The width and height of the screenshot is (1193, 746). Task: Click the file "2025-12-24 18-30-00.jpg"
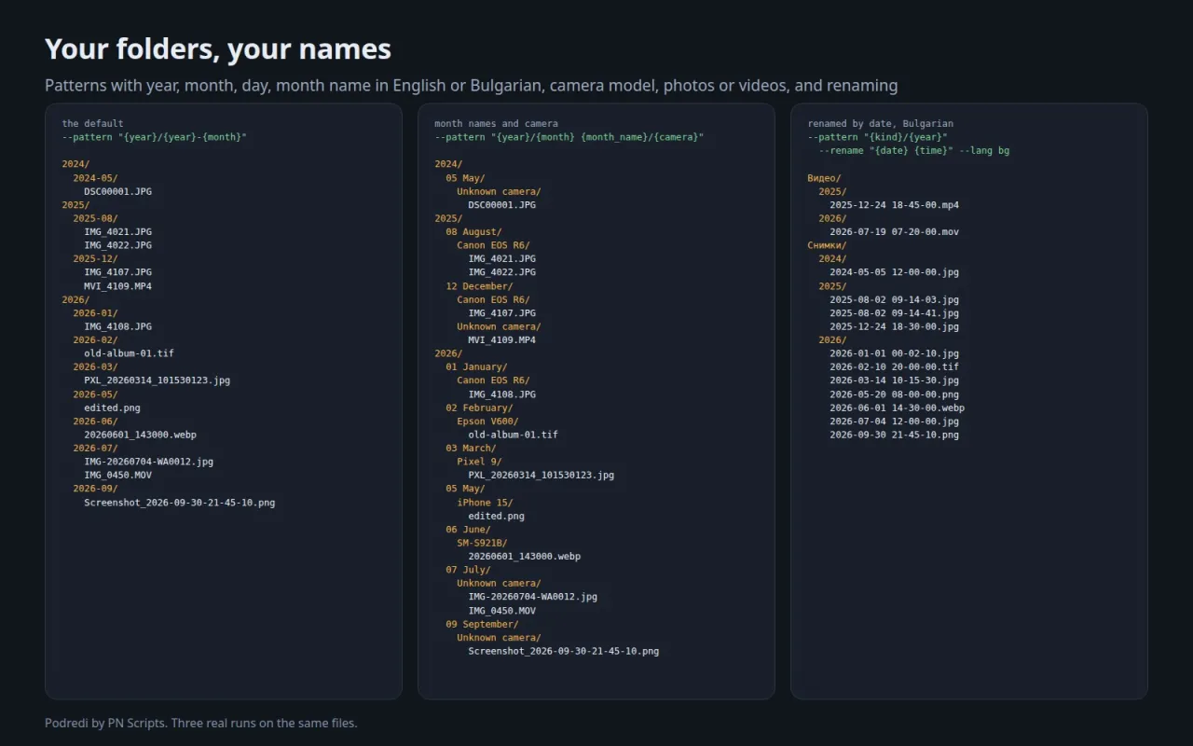(894, 326)
